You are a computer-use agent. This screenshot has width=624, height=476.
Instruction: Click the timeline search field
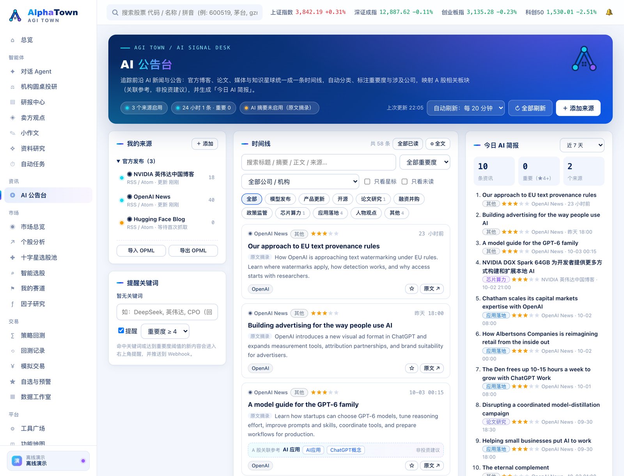point(319,162)
